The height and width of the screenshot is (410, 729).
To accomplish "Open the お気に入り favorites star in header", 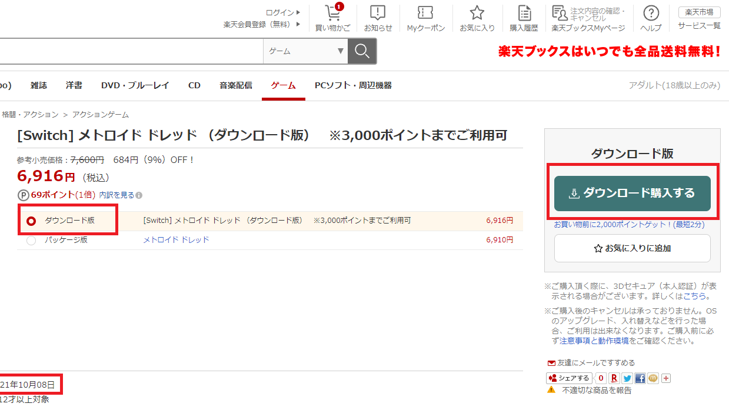I will coord(477,18).
